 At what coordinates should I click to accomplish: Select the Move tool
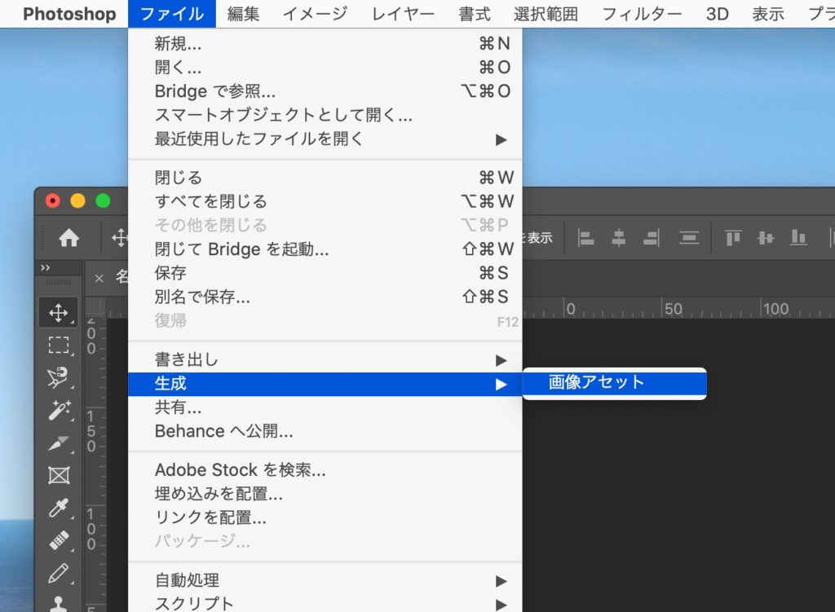pos(59,312)
